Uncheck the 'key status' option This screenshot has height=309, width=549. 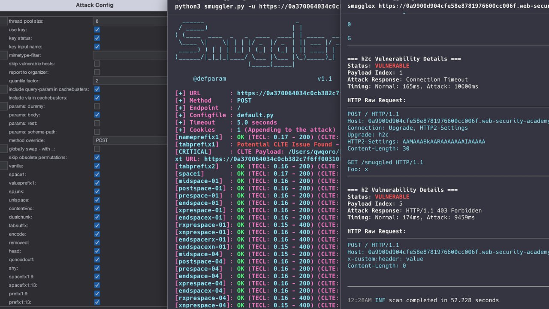[x=97, y=38]
